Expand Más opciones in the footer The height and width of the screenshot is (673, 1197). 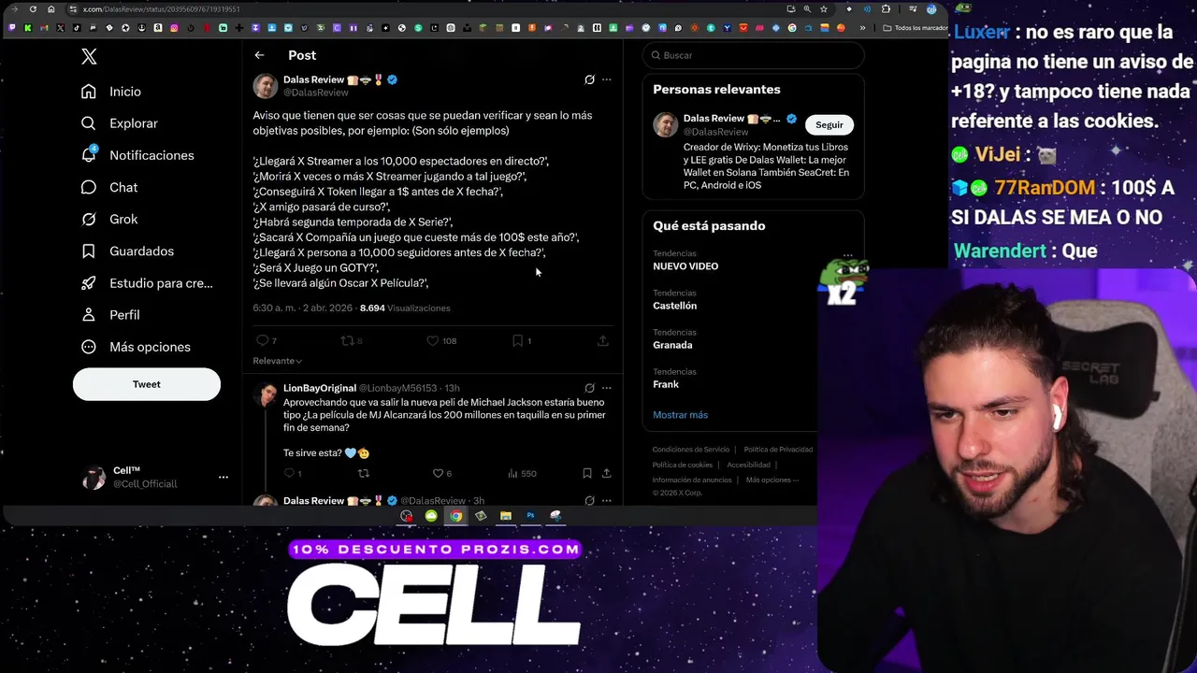pyautogui.click(x=772, y=480)
